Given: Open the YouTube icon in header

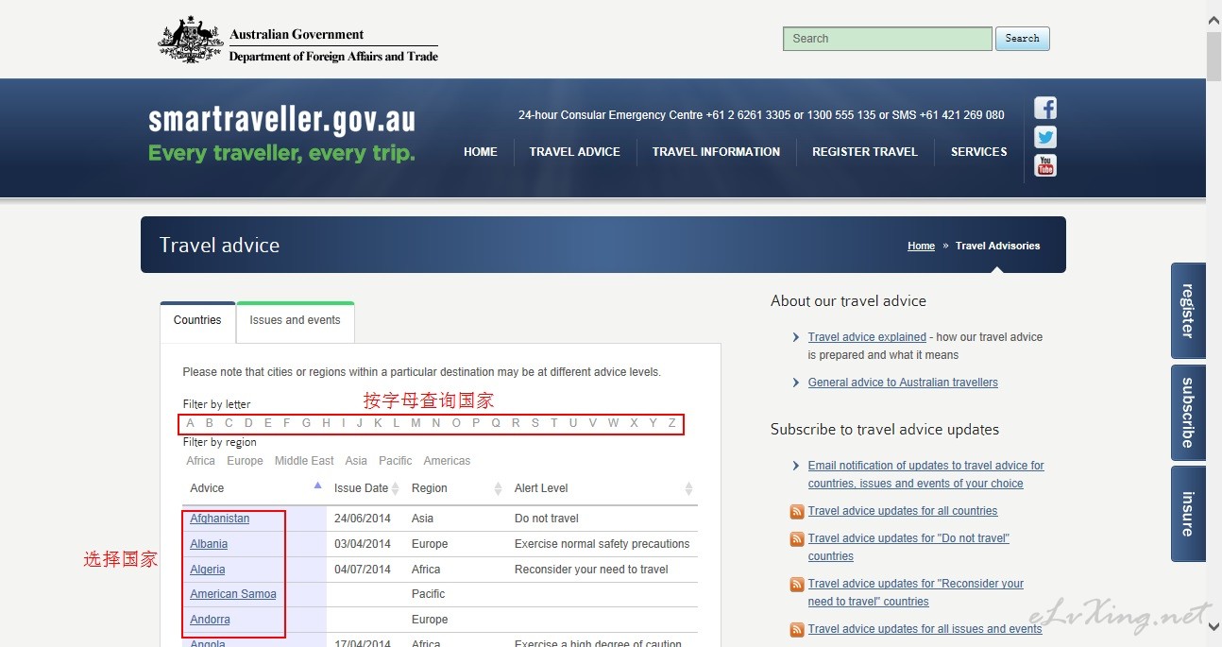Looking at the screenshot, I should [x=1045, y=165].
